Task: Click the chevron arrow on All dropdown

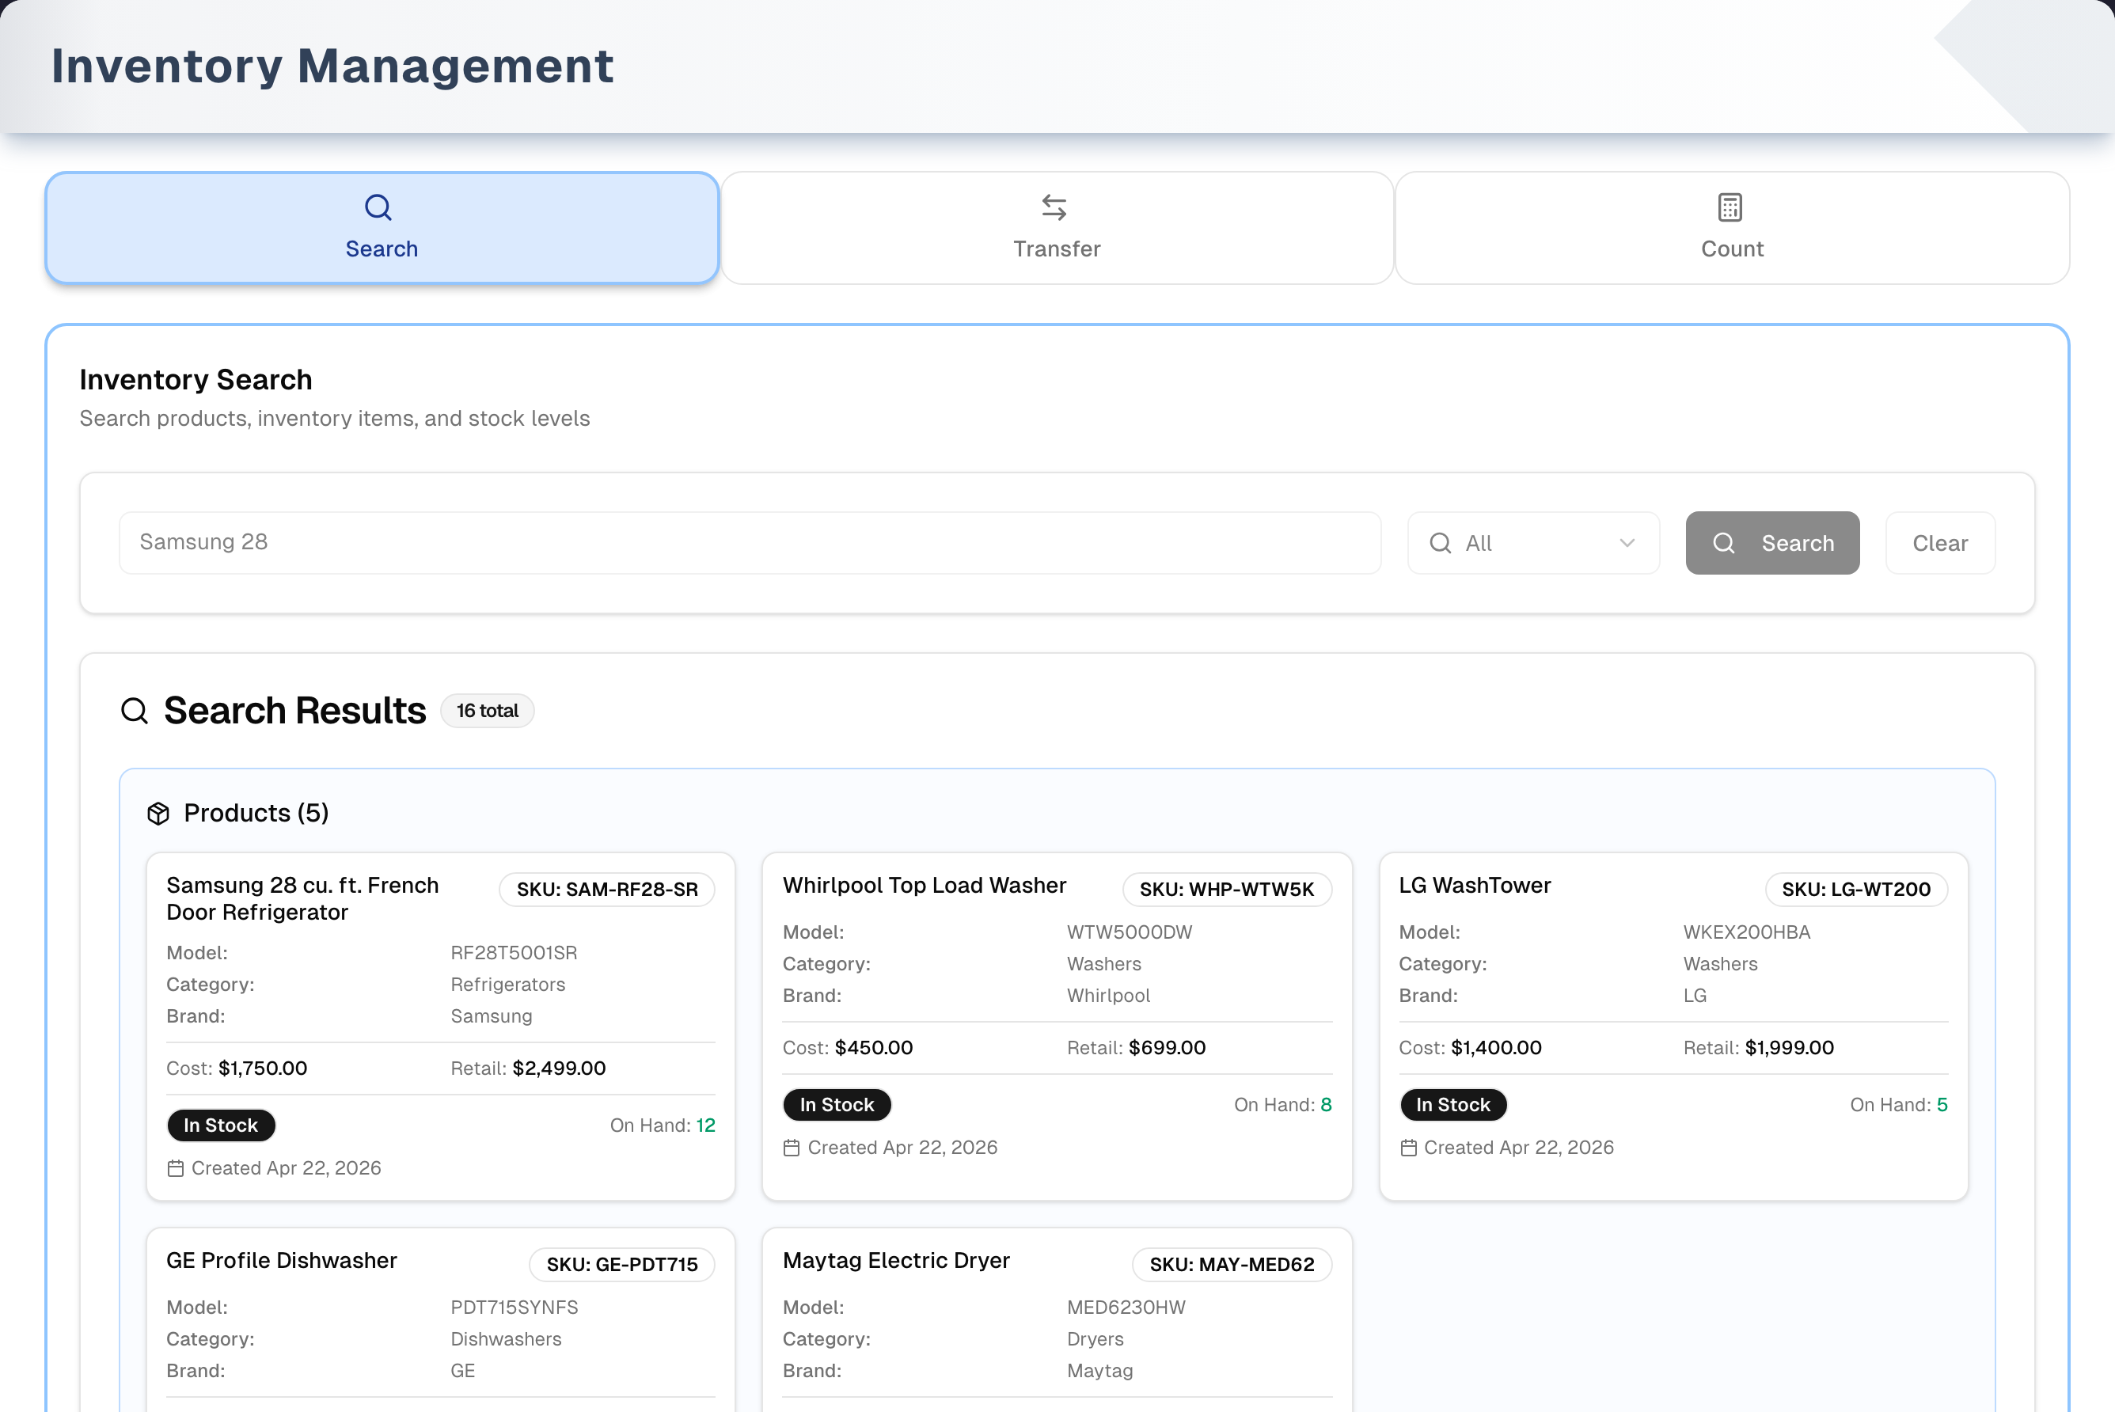Action: (x=1627, y=543)
